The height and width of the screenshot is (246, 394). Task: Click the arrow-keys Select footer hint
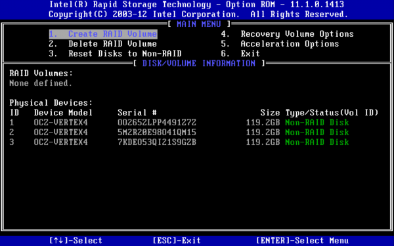pos(76,241)
